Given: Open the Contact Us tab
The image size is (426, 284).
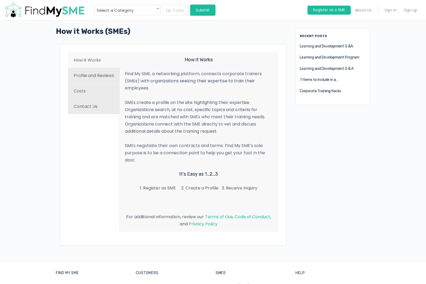Looking at the screenshot, I should point(94,106).
